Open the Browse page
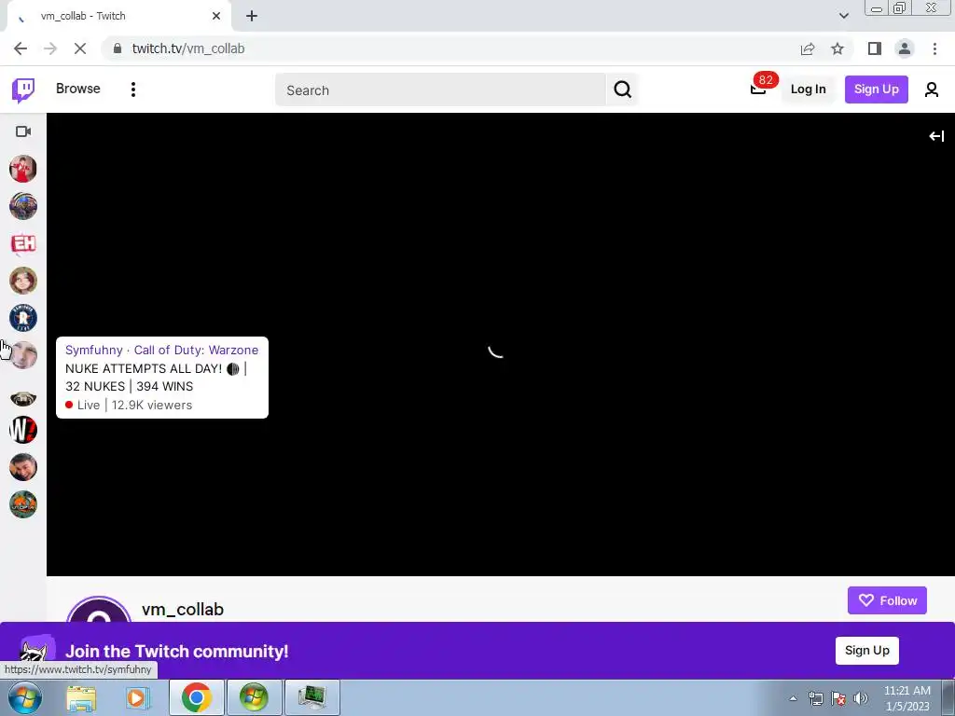The image size is (955, 716). click(x=78, y=89)
